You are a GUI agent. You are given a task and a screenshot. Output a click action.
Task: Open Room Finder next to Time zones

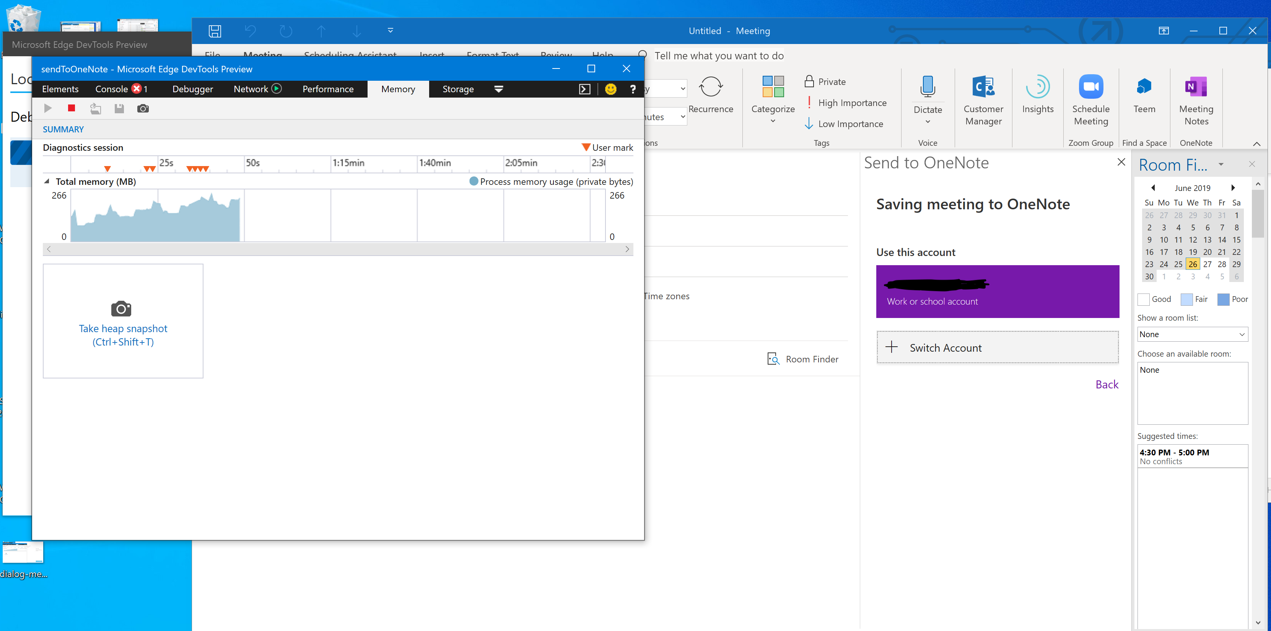(803, 359)
